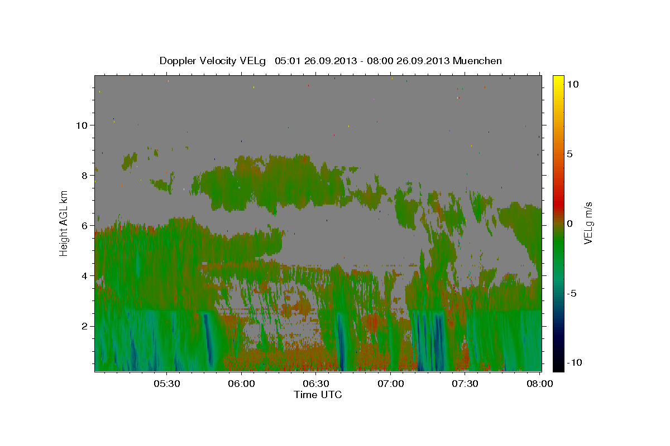Click the 06:30 time tick label

click(x=316, y=384)
